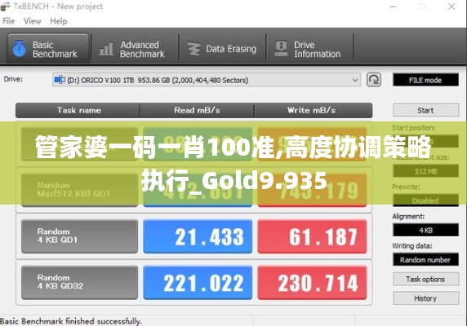The height and width of the screenshot is (326, 467).
Task: Open the Drive Information drive icon
Action: (x=281, y=49)
